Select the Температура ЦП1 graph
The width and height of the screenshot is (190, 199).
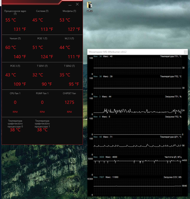pos(138,146)
